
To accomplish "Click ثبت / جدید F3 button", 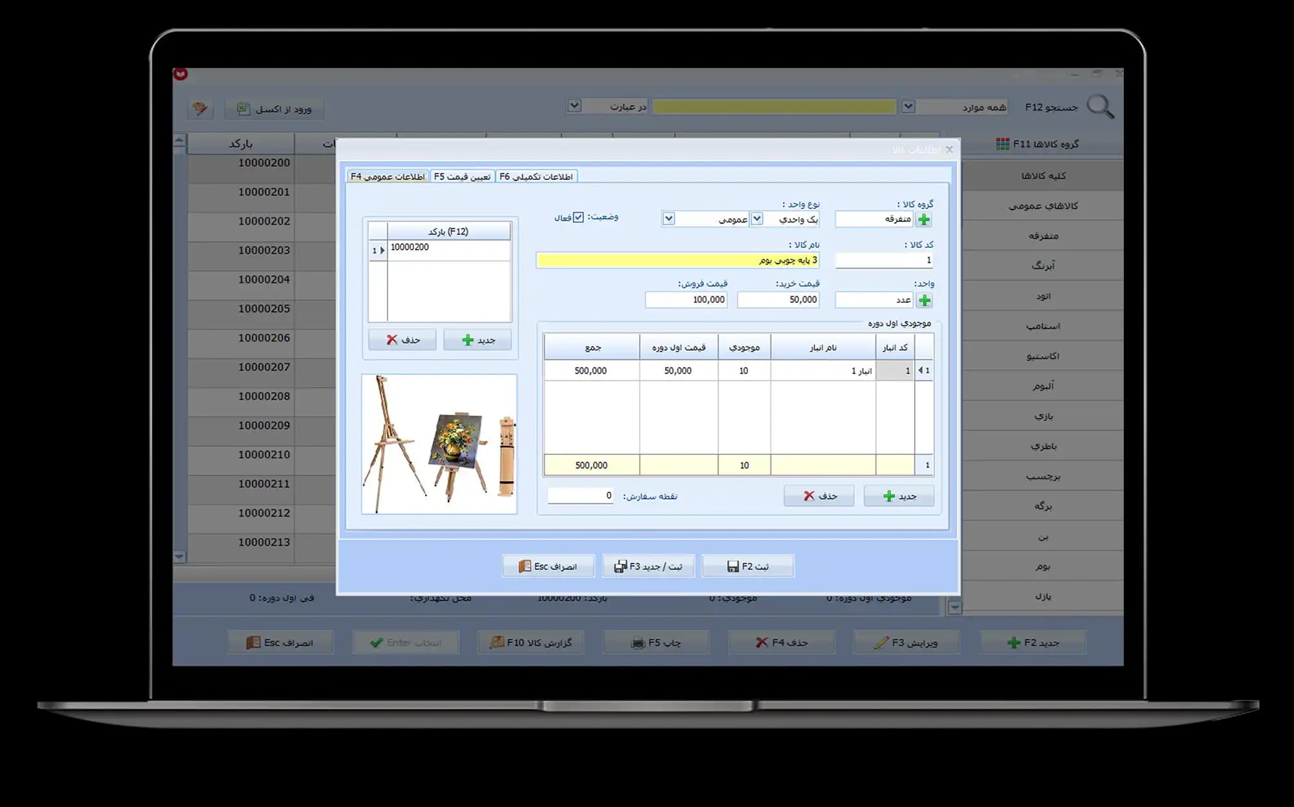I will 648,566.
